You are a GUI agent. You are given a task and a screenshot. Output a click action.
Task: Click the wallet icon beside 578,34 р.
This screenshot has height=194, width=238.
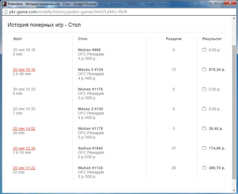click(x=204, y=69)
